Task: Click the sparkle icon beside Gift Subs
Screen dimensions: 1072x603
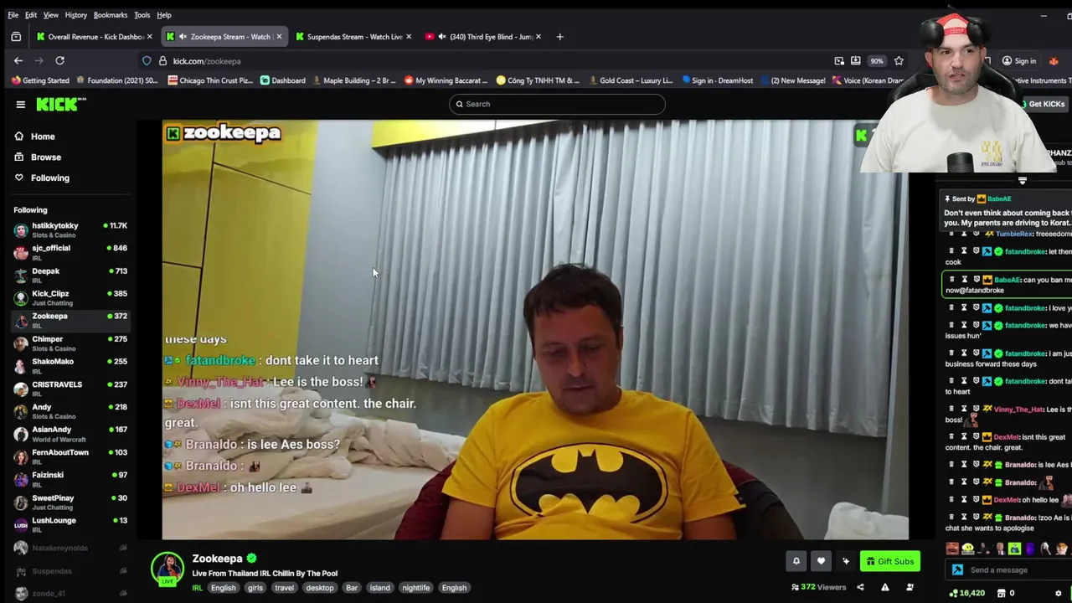Action: (x=845, y=561)
